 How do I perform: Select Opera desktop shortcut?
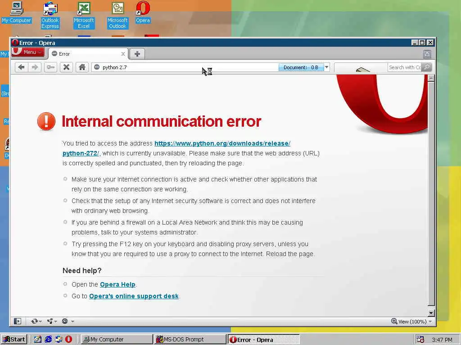(143, 13)
